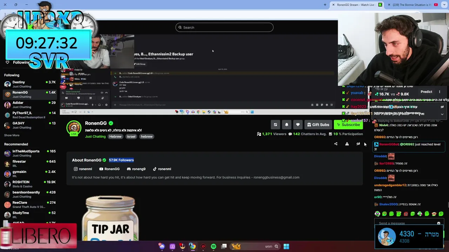Image resolution: width=449 pixels, height=252 pixels.
Task: Open Instagram app from taskbar
Action: pos(172,246)
